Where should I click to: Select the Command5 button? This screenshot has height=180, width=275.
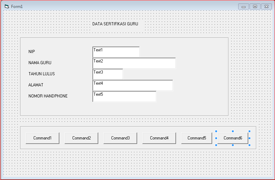(197, 138)
